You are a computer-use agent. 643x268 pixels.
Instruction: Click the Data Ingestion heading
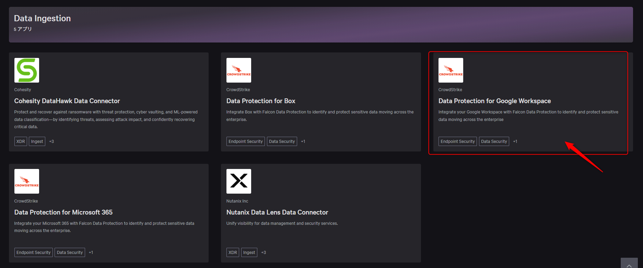42,18
